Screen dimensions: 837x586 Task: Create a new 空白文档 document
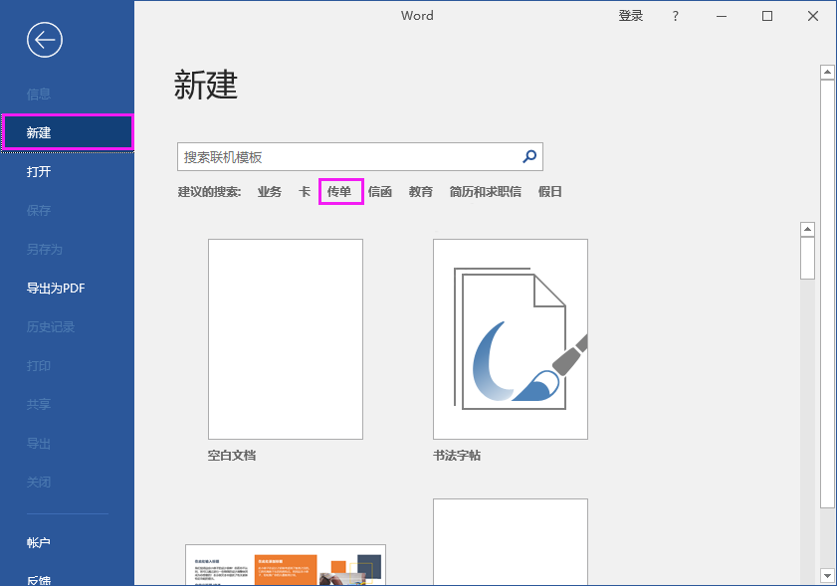click(x=285, y=338)
